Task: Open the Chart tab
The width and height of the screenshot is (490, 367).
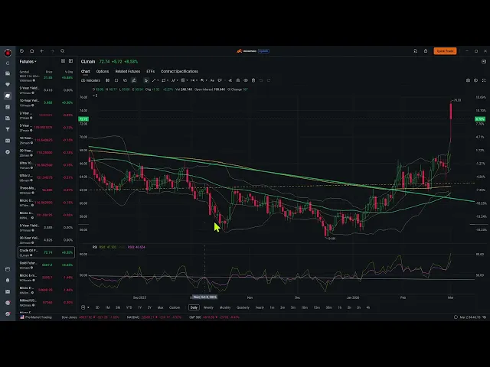Action: [85, 71]
